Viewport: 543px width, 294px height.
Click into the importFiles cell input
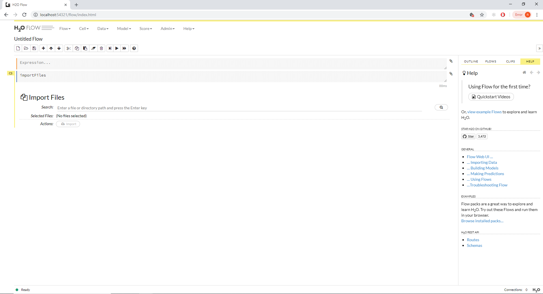[x=232, y=76]
